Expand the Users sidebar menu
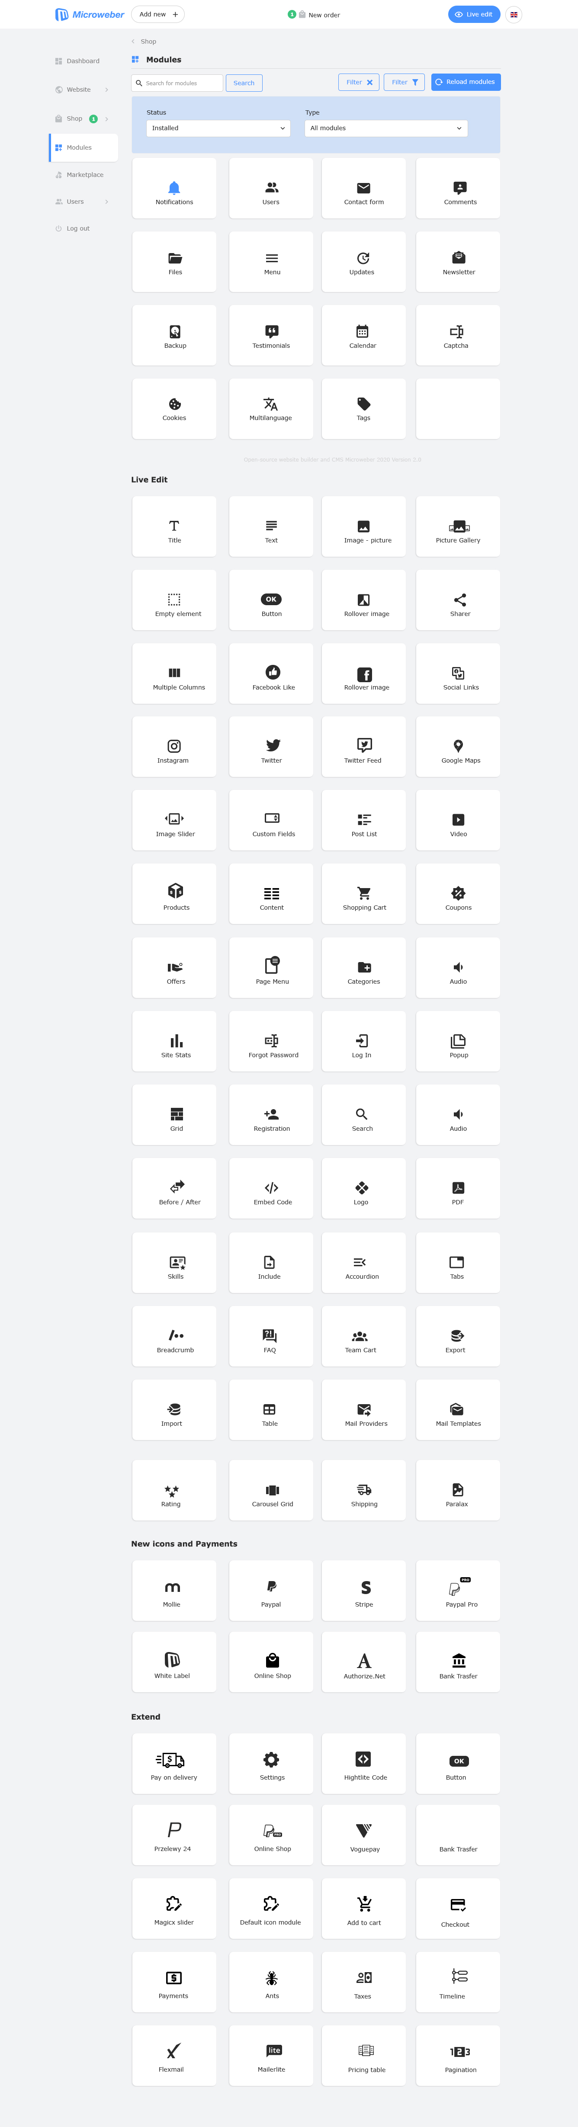This screenshot has height=2127, width=578. tap(83, 202)
